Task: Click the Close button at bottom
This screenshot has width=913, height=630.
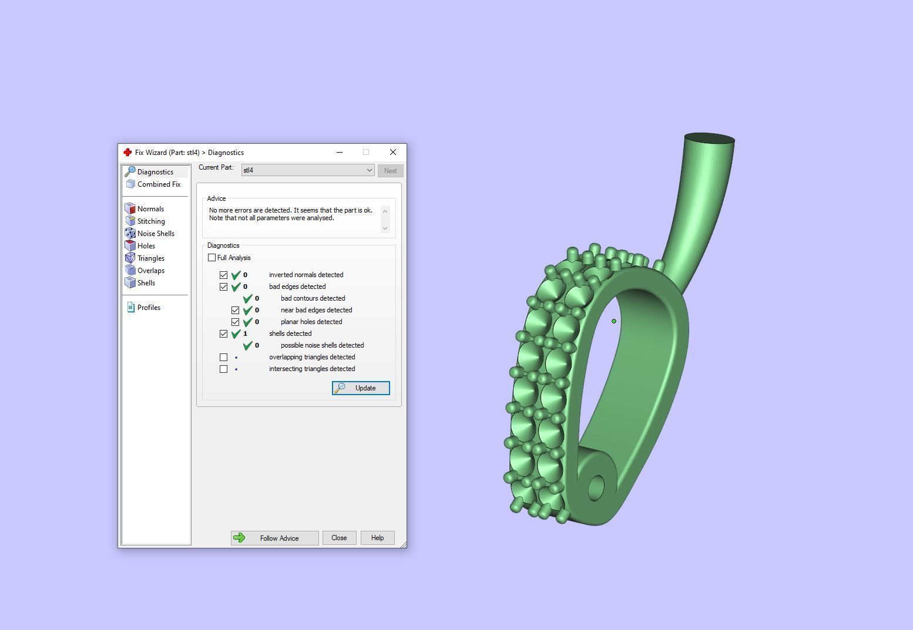Action: pos(339,538)
